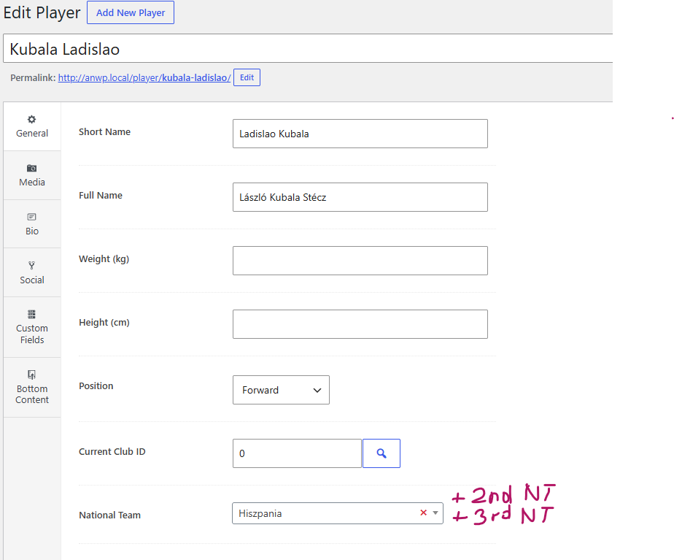Switch to the Social tab label
674x560 pixels.
(x=32, y=280)
